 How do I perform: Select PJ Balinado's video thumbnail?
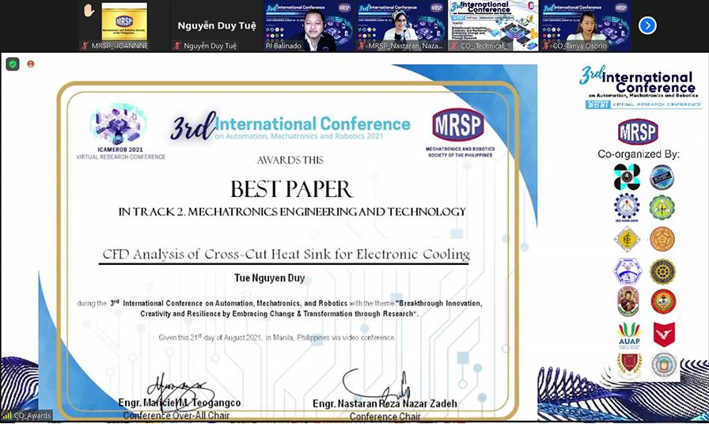point(309,25)
